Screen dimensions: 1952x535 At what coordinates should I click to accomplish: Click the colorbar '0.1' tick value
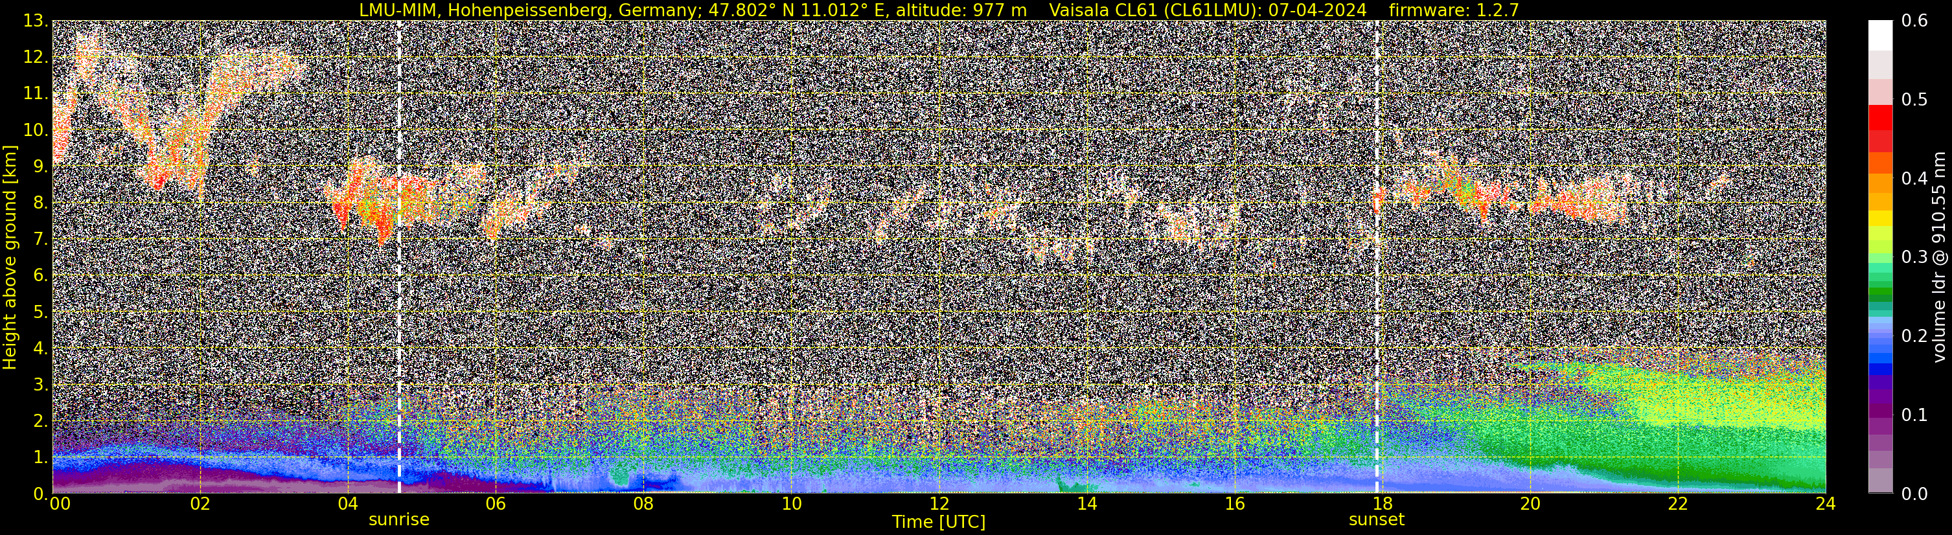(1914, 415)
